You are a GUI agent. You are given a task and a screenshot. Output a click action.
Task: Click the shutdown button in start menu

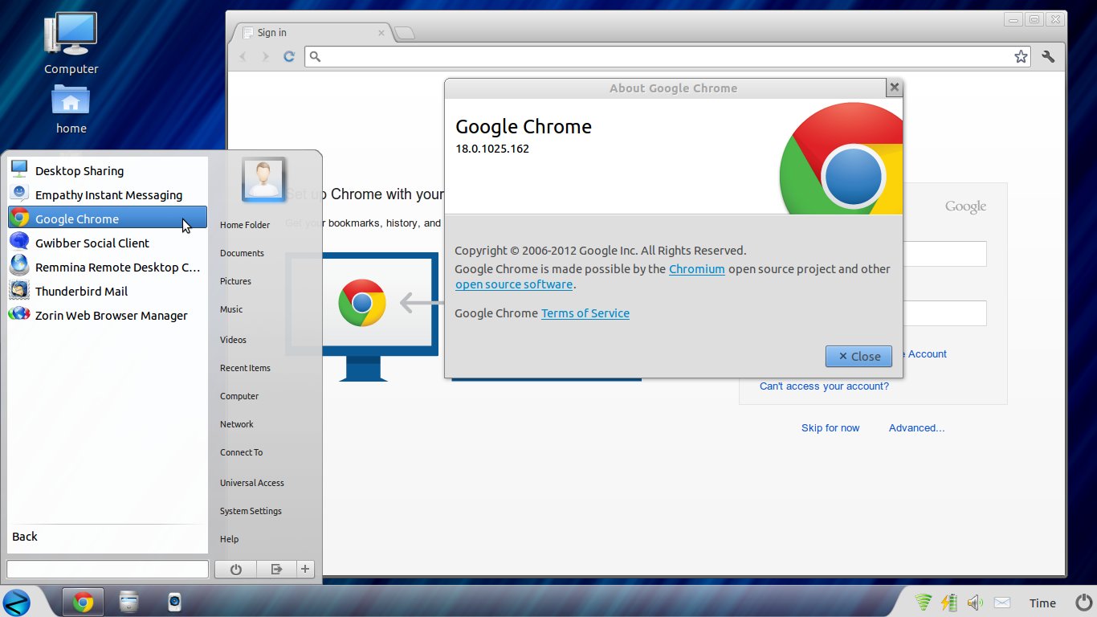coord(235,569)
